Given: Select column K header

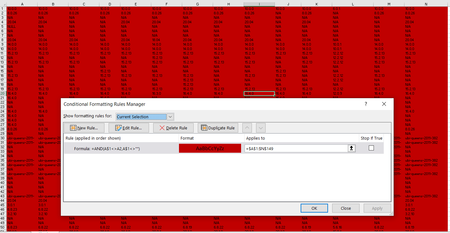Looking at the screenshot, I should [x=316, y=4].
